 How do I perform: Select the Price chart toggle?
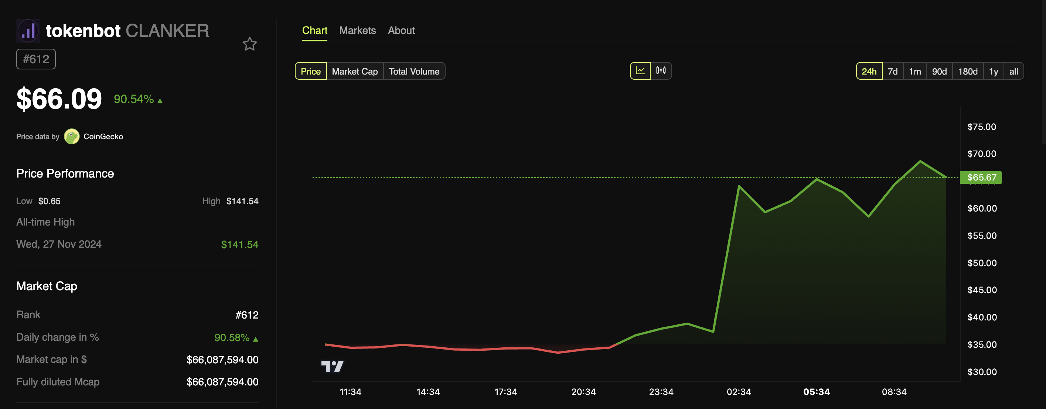(311, 71)
